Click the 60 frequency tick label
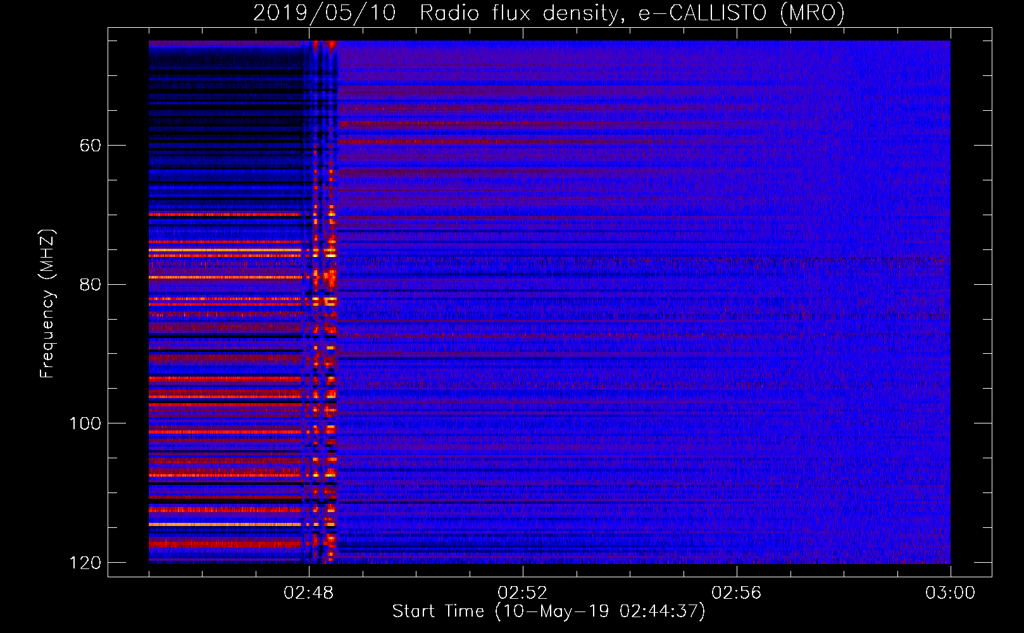Viewport: 1024px width, 633px height. click(x=91, y=146)
